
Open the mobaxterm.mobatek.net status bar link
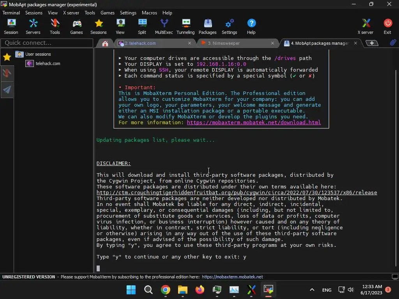point(232,277)
